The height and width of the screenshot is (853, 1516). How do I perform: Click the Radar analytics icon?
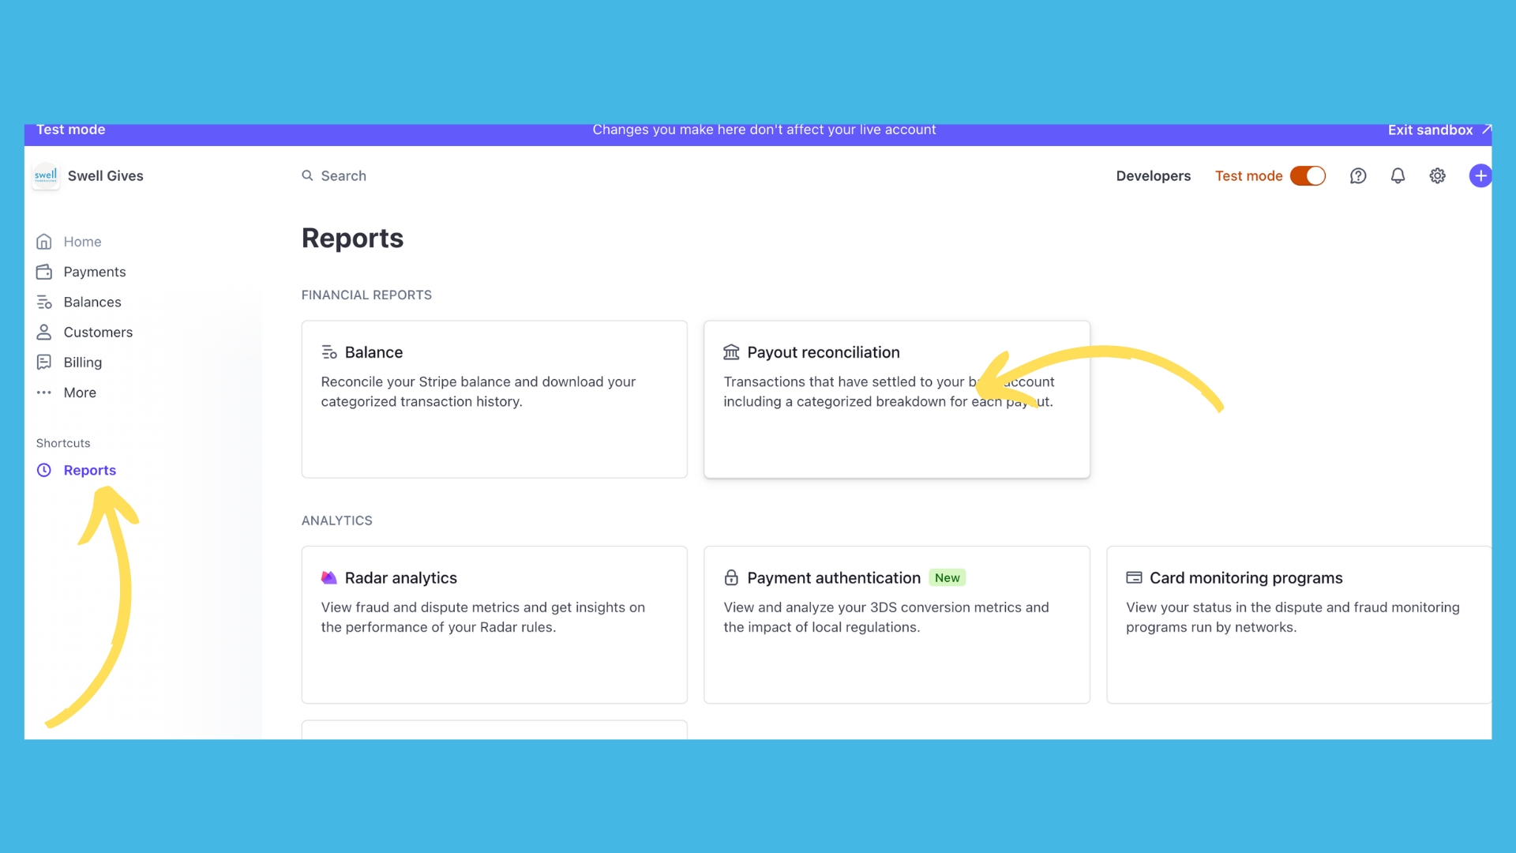329,577
